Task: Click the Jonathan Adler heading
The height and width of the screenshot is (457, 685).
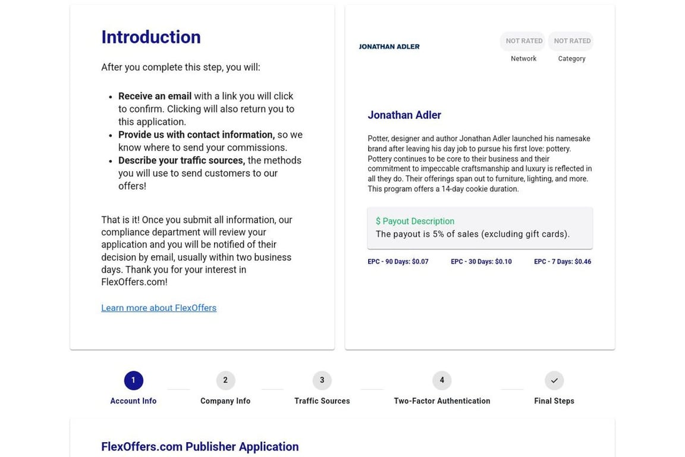Action: coord(404,115)
